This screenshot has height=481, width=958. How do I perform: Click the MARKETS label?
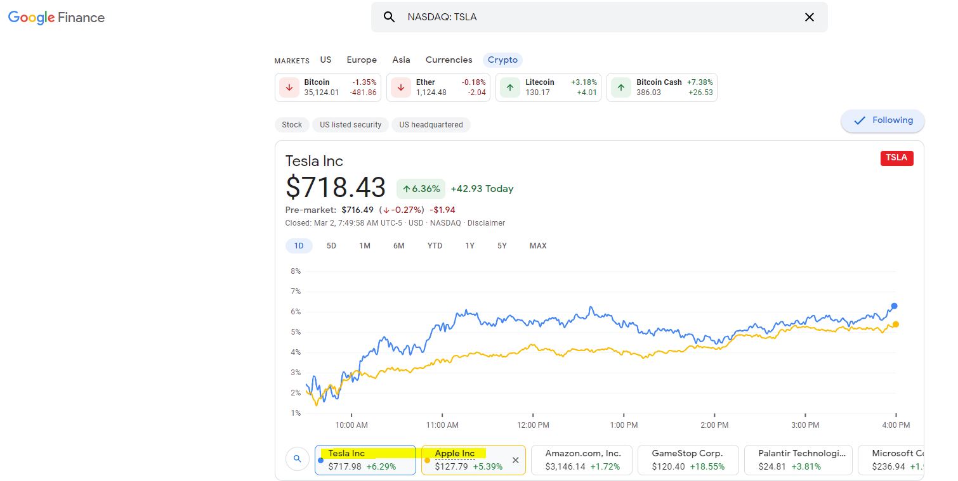click(x=292, y=61)
